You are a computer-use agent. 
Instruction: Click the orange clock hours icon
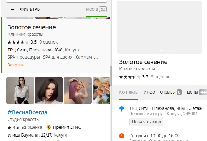[122, 136]
